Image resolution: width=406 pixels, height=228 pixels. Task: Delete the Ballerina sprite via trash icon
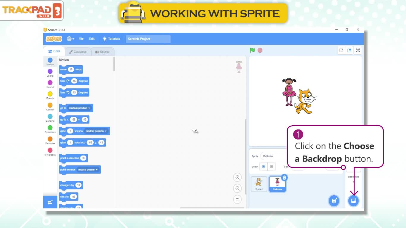(x=284, y=178)
